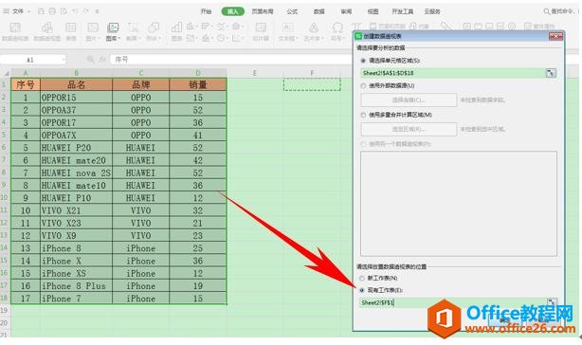This screenshot has width=582, height=345.
Task: Click the fx insert function icon
Action: 102,60
